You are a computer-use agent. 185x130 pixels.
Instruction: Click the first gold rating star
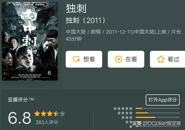37,114
